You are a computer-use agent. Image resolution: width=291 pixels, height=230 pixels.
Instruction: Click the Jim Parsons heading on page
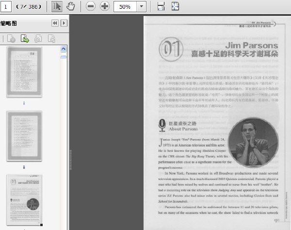pyautogui.click(x=252, y=45)
